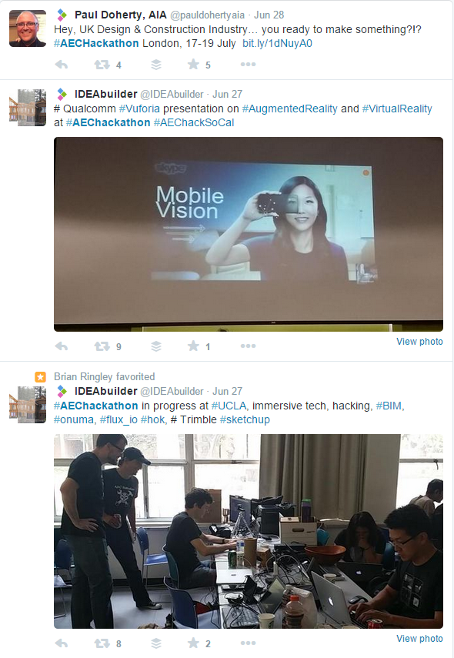Image resolution: width=454 pixels, height=658 pixels.
Task: Click the Buffer layers icon on Paul Doherty's tweet
Action: tap(156, 65)
